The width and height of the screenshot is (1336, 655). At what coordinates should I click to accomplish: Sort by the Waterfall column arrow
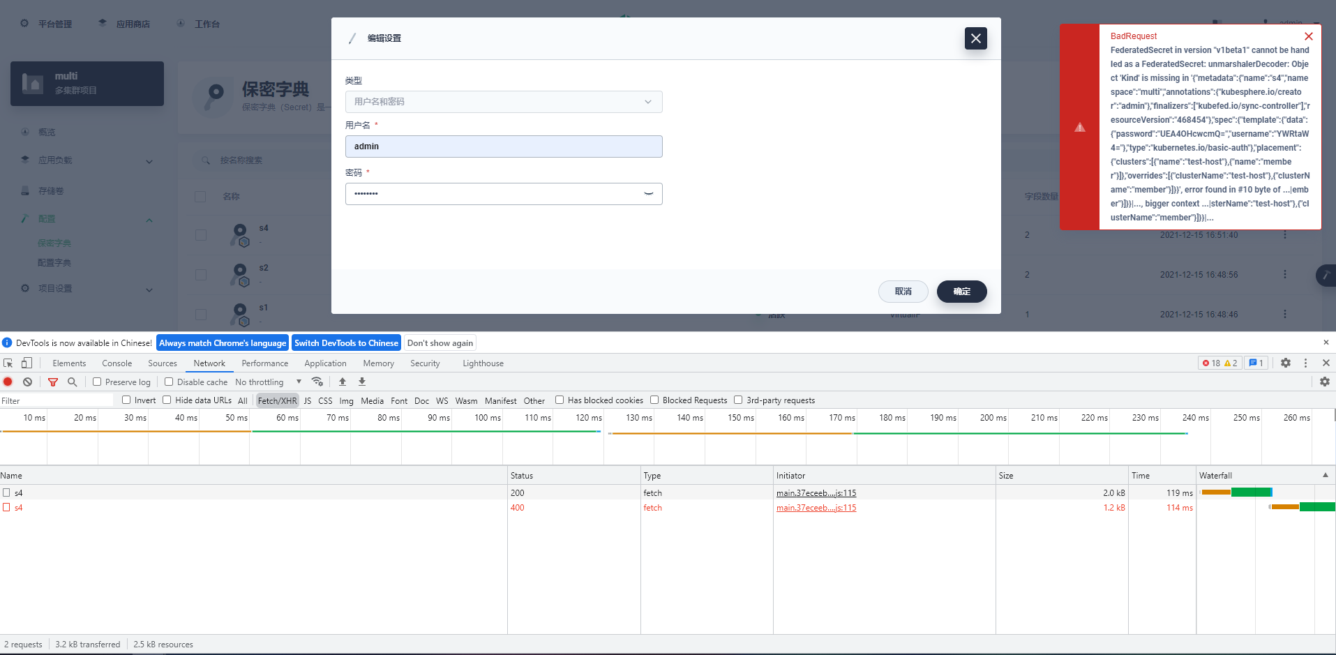pyautogui.click(x=1326, y=475)
